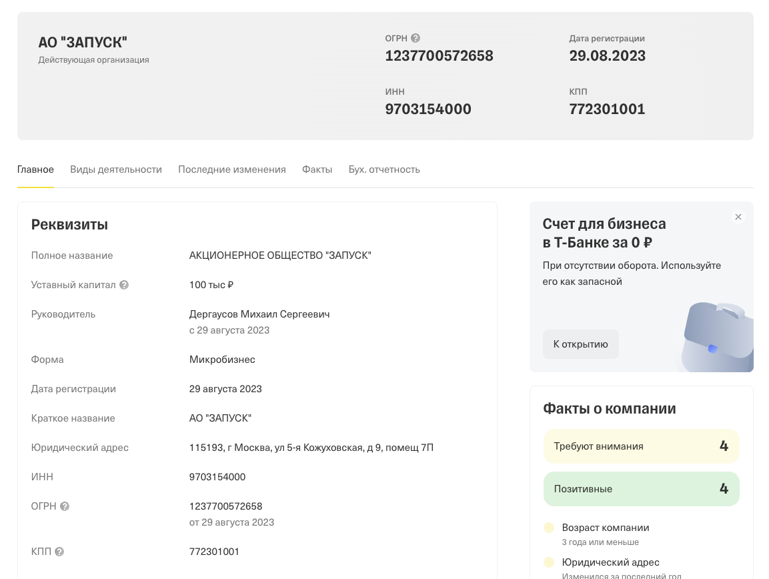
Task: Expand the Позитивные facts block
Action: pos(641,489)
